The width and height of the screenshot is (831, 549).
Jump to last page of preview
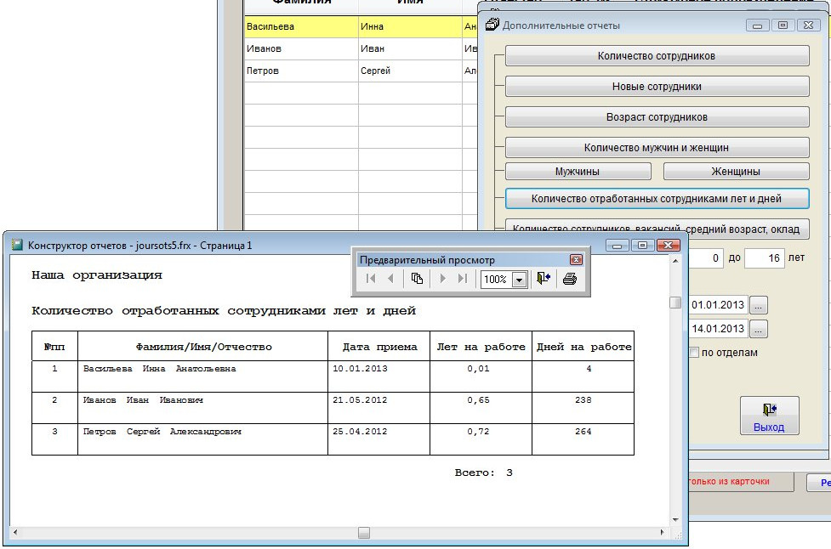tap(463, 279)
